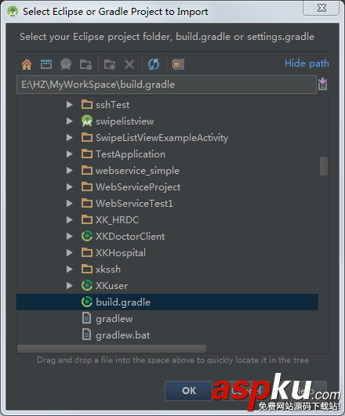Click the file icon beside gradlew
Viewport: 345px width, 416px height.
pyautogui.click(x=86, y=318)
